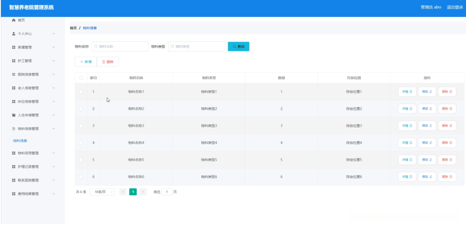The image size is (466, 225).
Task: Open 详情 for row 物料名称5
Action: tap(407, 160)
